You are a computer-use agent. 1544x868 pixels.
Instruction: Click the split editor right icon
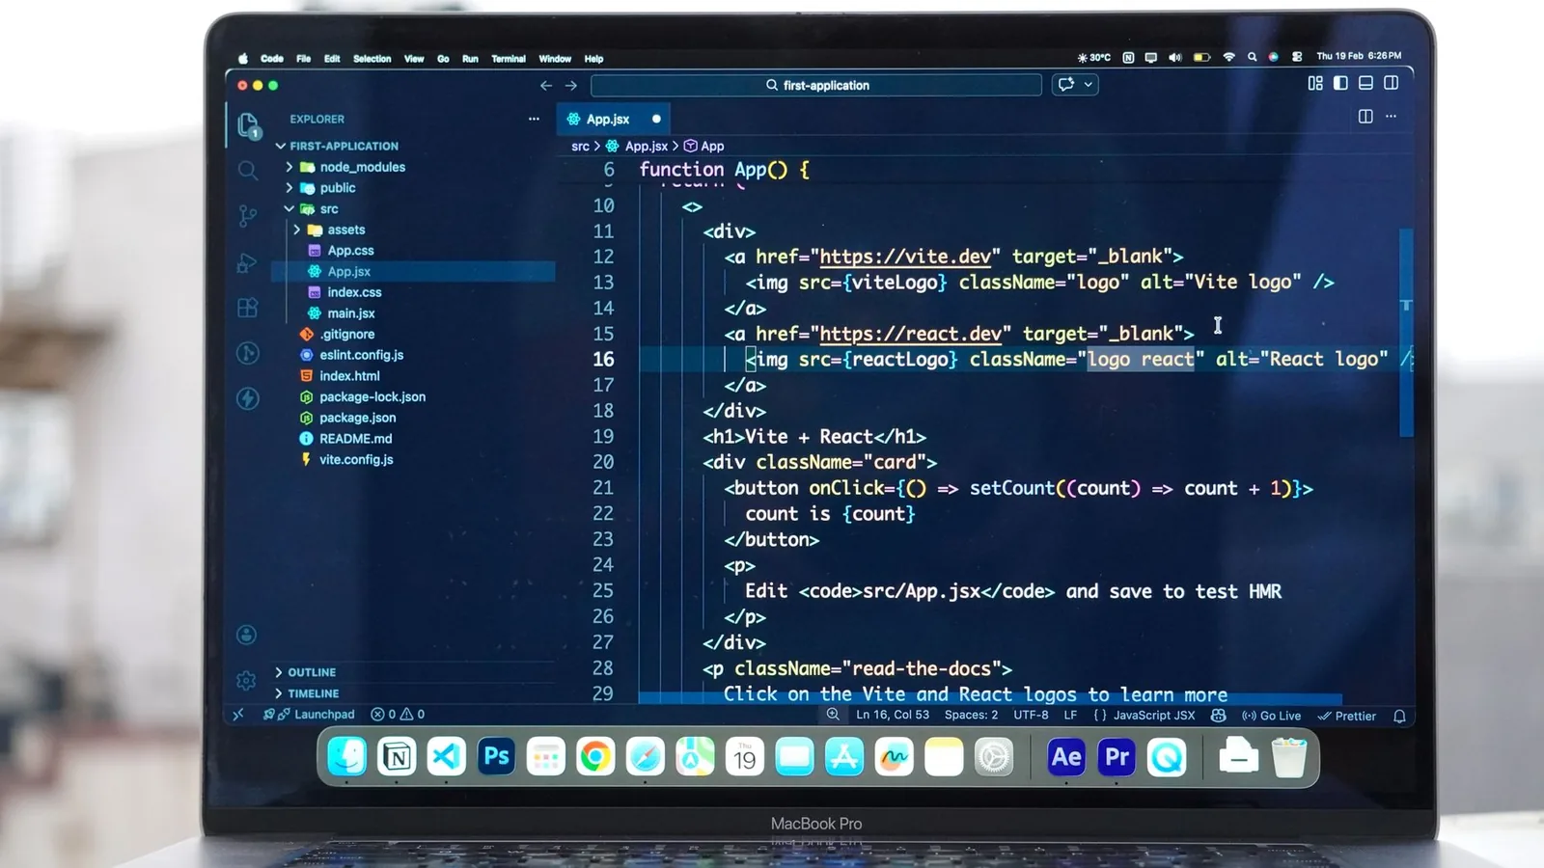pos(1365,117)
